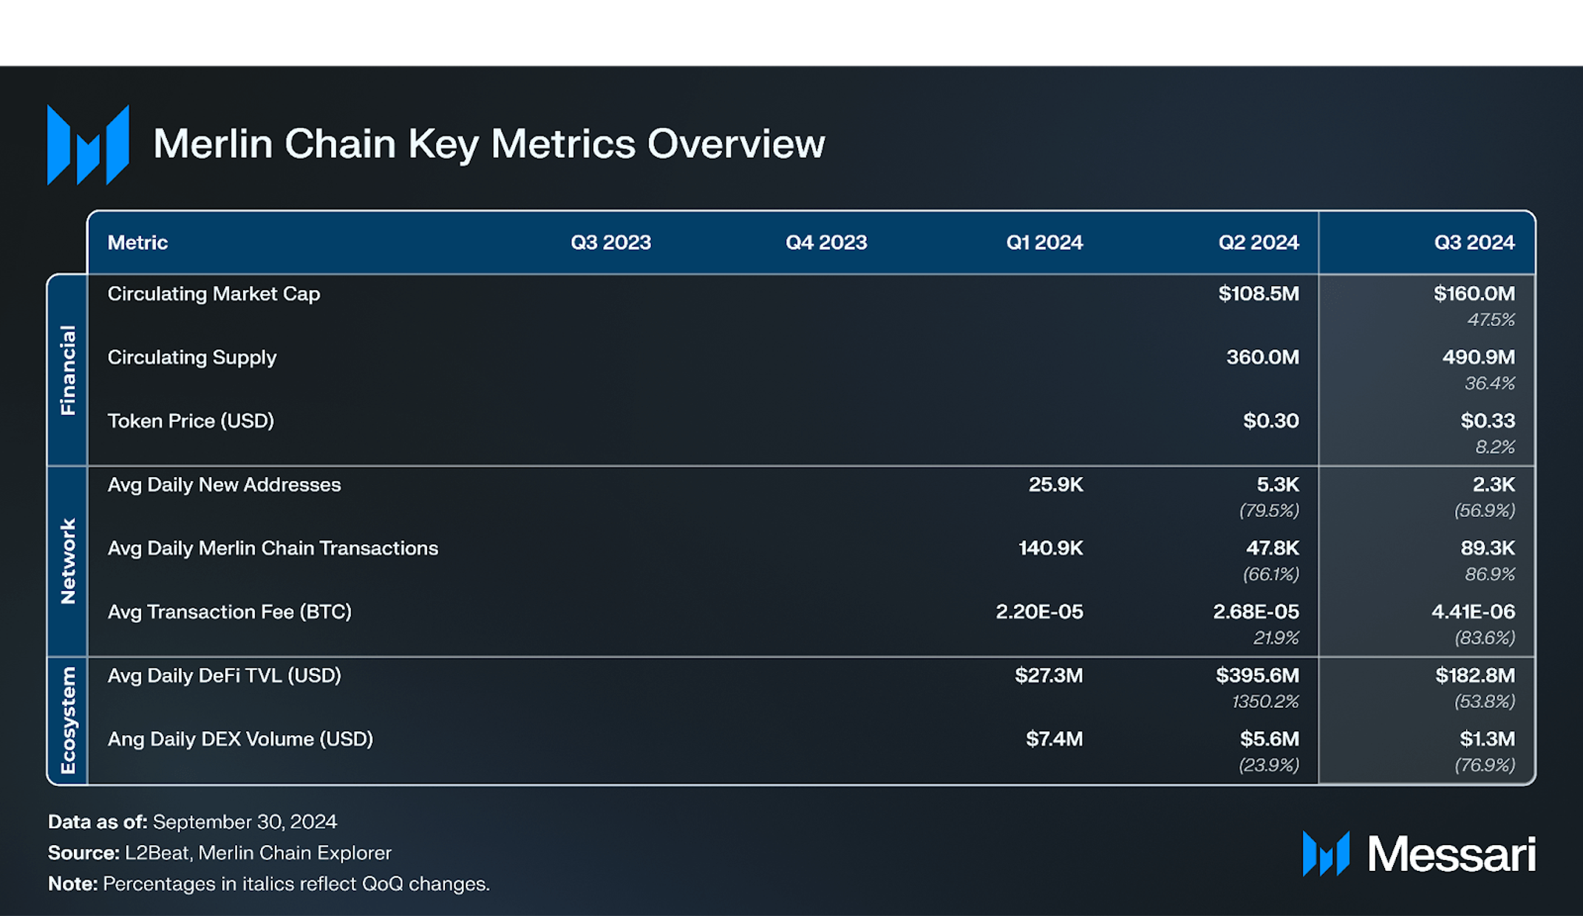Click the 360.0M circulating supply value

[x=1262, y=358]
